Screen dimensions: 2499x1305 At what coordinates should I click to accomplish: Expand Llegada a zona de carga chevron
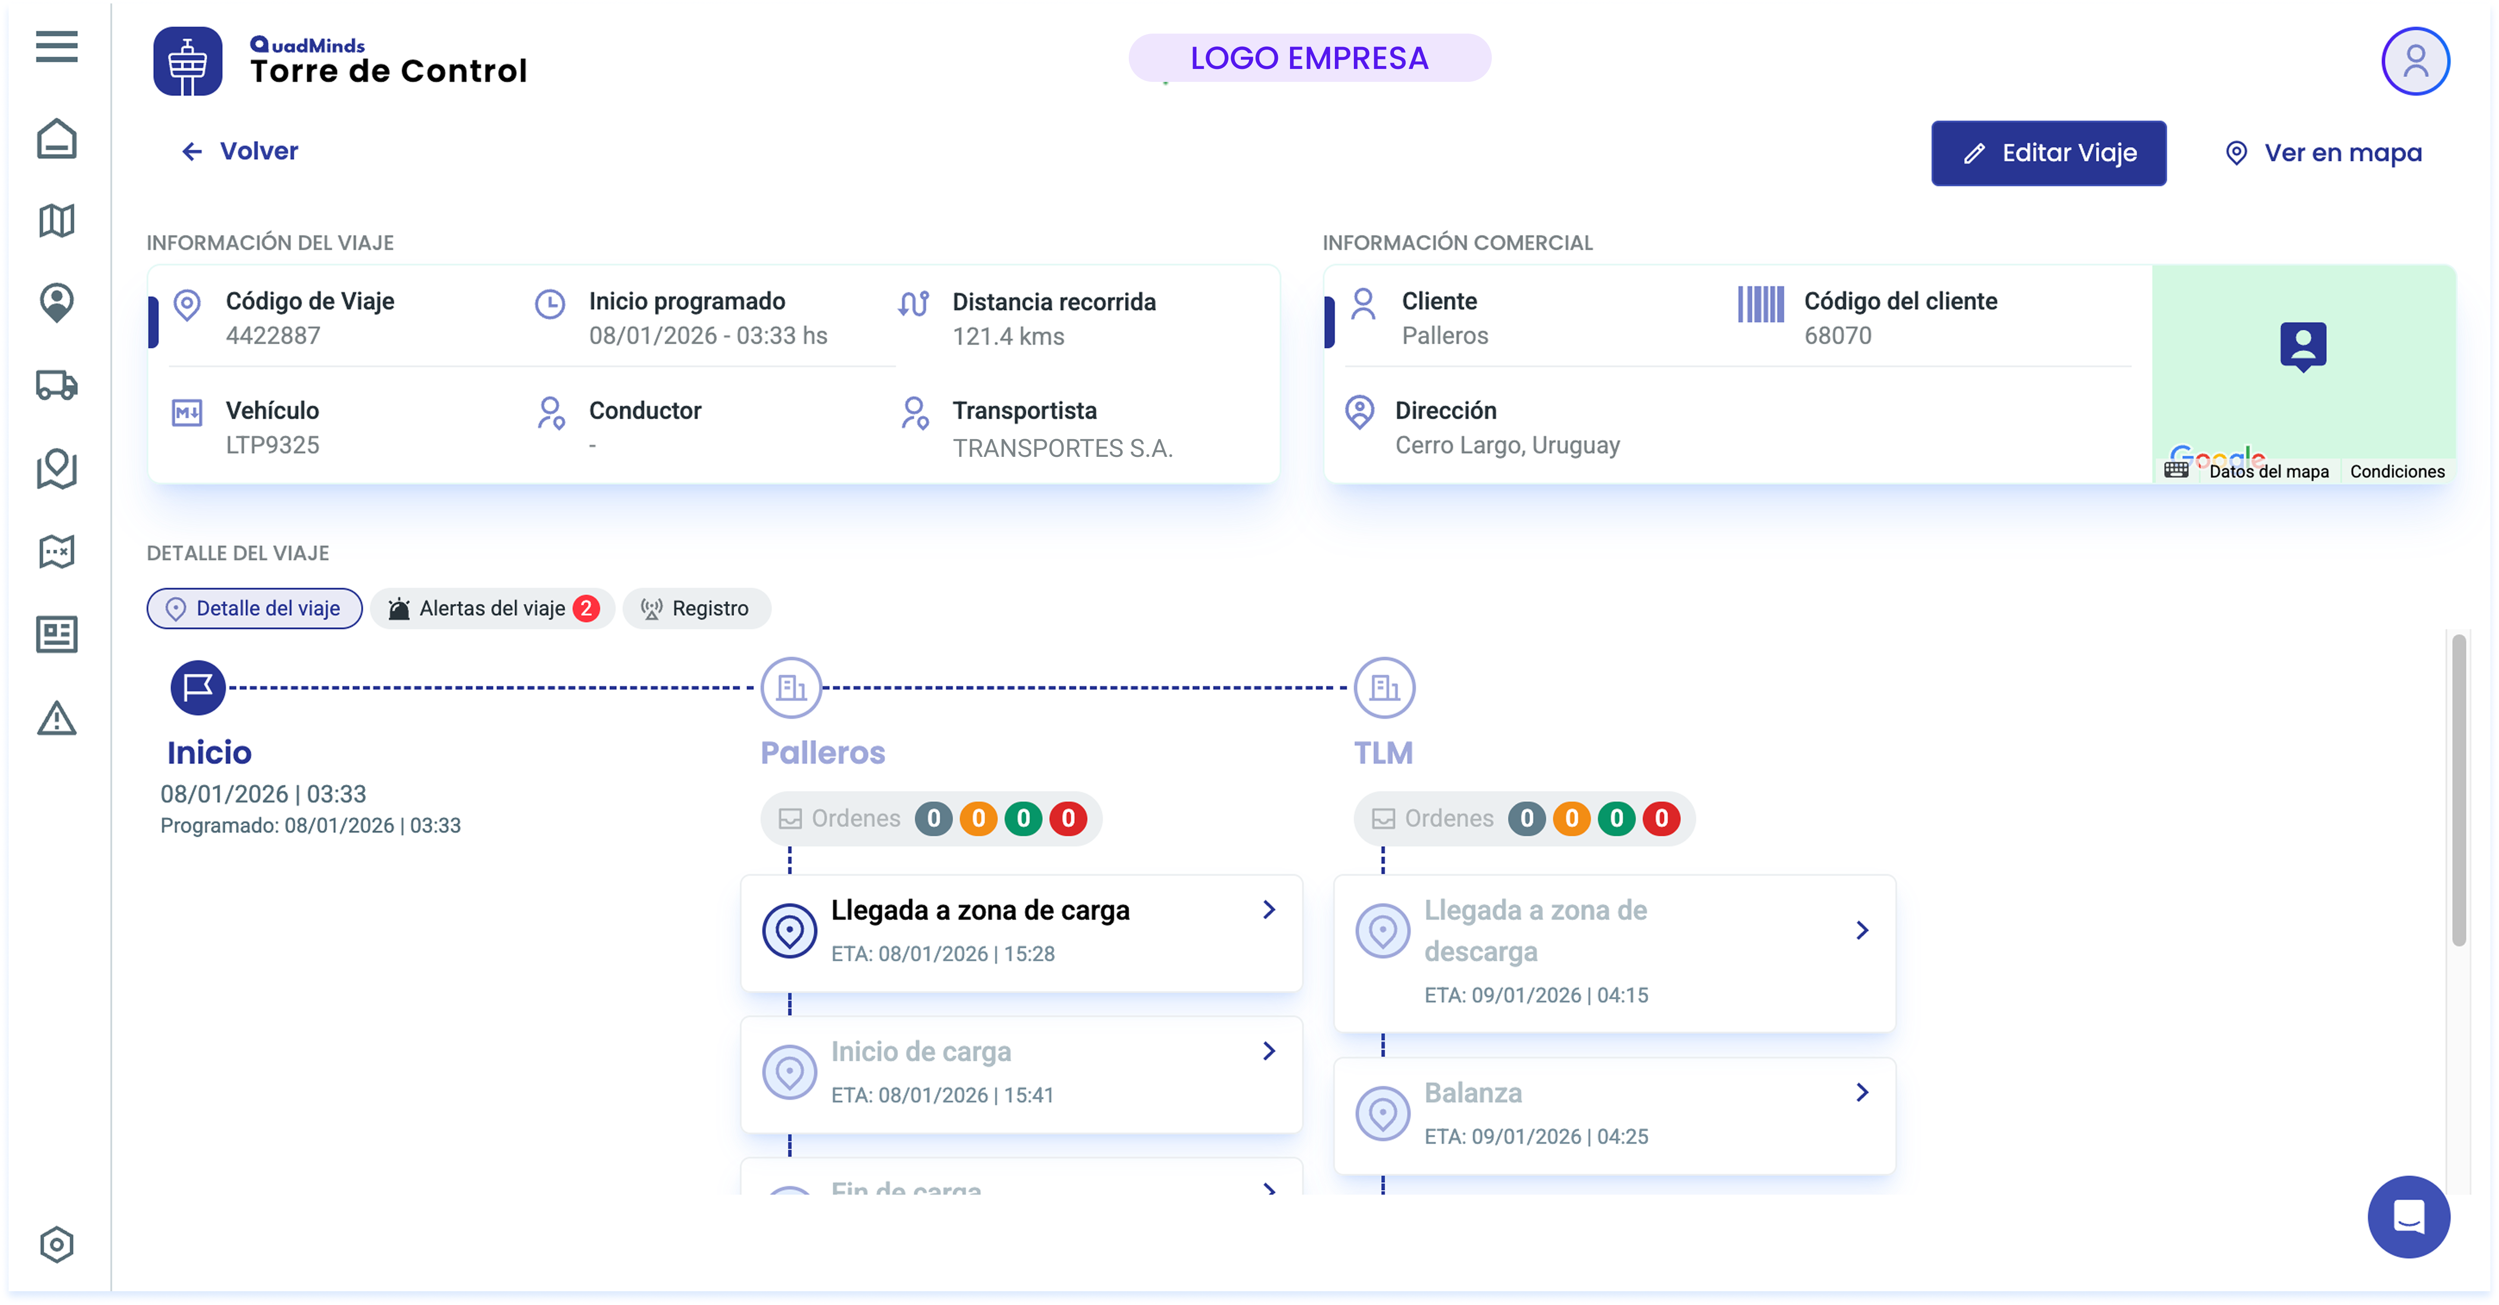pyautogui.click(x=1269, y=909)
